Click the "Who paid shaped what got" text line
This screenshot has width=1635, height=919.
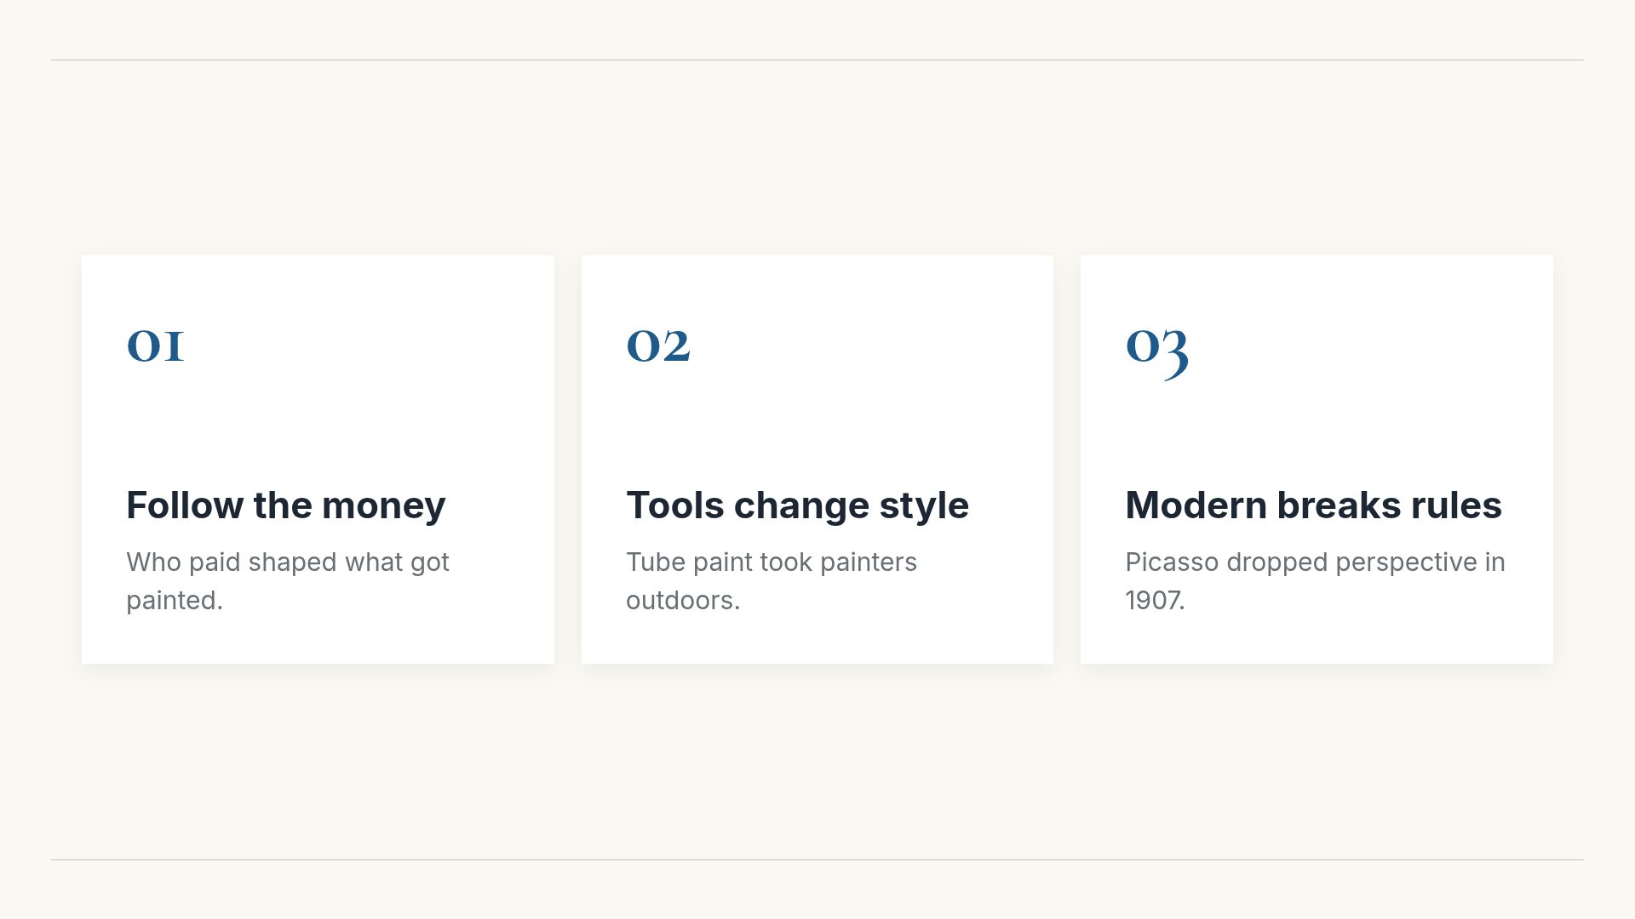pos(288,562)
